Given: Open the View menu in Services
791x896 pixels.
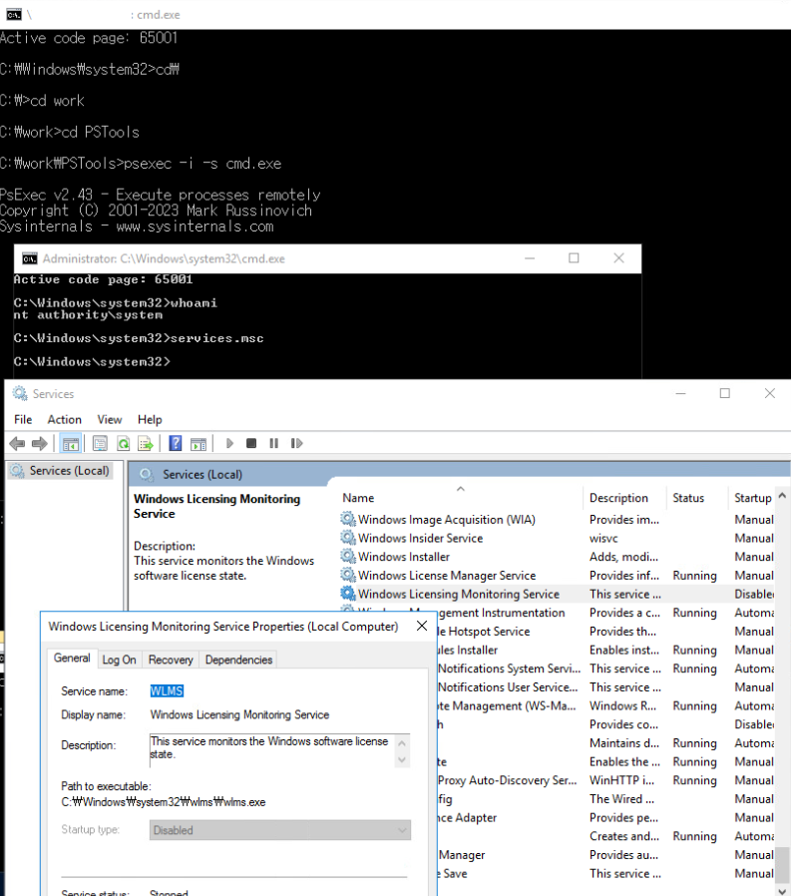Looking at the screenshot, I should [109, 419].
